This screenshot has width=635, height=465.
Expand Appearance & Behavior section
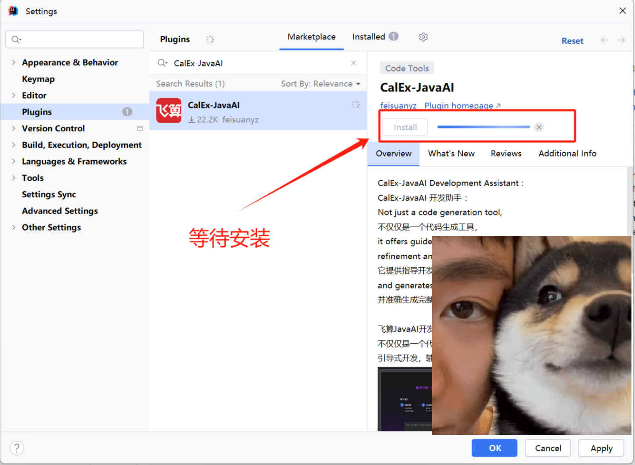(x=13, y=62)
